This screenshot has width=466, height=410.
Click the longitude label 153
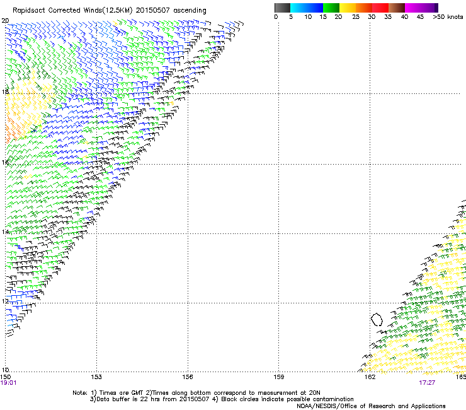pyautogui.click(x=96, y=377)
